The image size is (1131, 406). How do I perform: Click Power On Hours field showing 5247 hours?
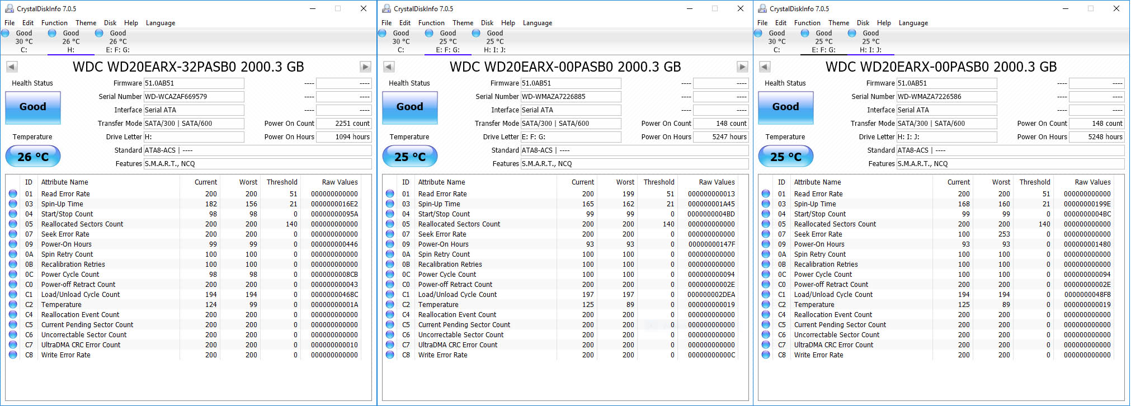pyautogui.click(x=721, y=137)
